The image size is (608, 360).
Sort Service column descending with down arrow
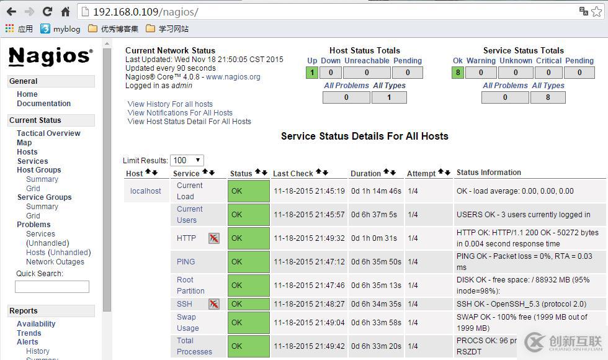(x=212, y=173)
